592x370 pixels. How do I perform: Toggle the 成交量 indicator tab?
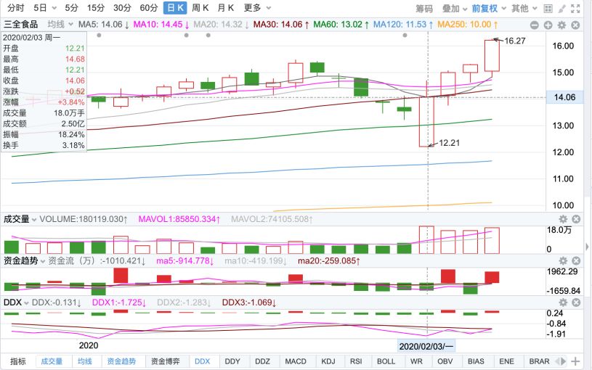pos(52,361)
